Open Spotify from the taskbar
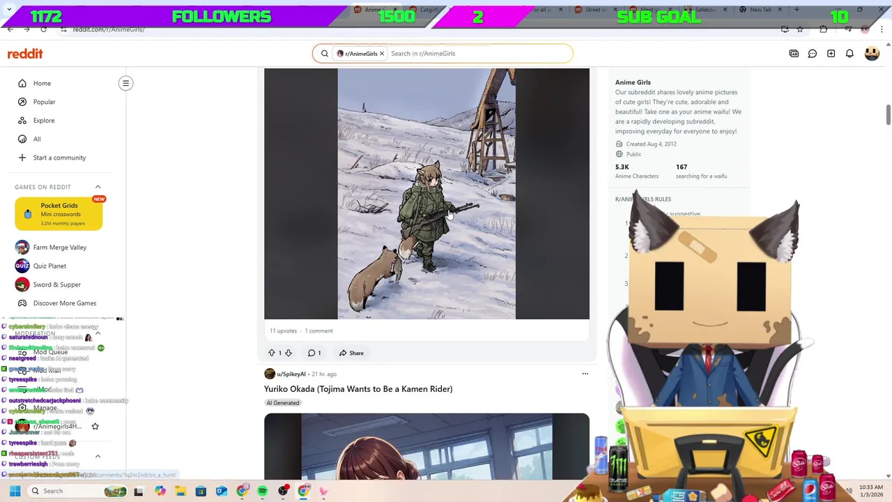 [x=262, y=491]
